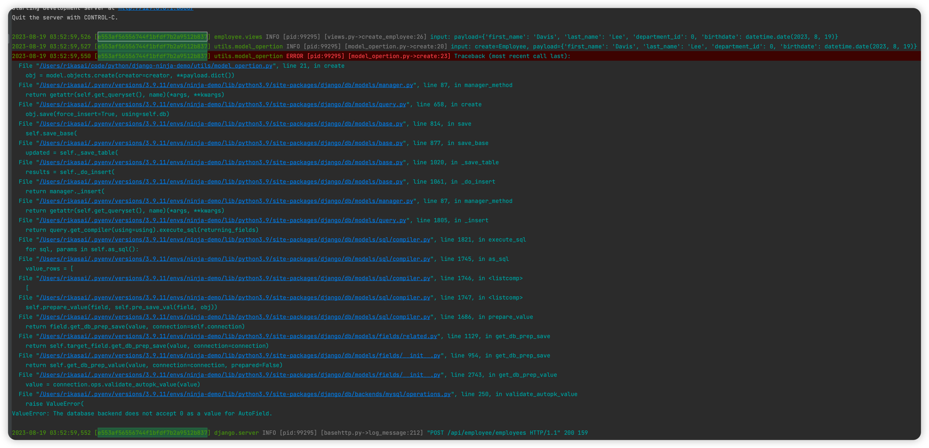Click 'obj.save(force_insert=True, using=self.db)' line
The height and width of the screenshot is (448, 929).
coord(98,114)
